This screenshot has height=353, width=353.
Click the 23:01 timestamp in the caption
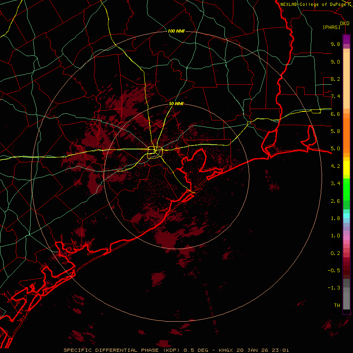(x=281, y=350)
